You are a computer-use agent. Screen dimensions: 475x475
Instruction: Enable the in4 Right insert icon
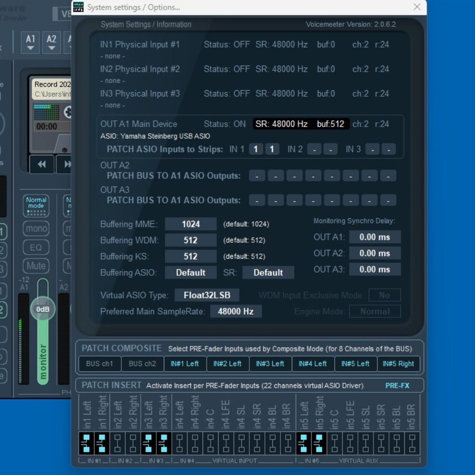[195, 443]
